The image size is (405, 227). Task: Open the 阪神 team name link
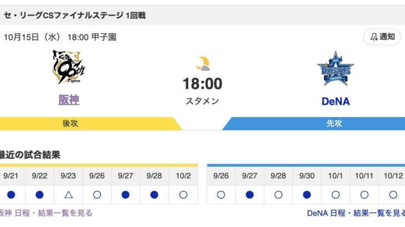(x=69, y=100)
